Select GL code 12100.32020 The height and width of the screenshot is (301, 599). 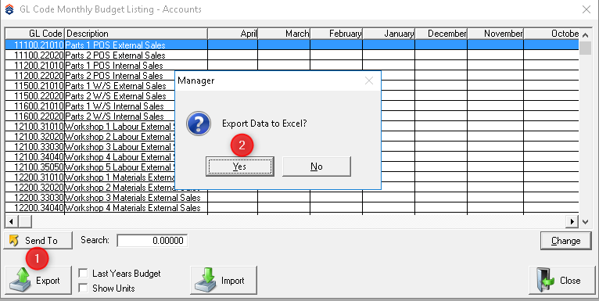[x=38, y=137]
